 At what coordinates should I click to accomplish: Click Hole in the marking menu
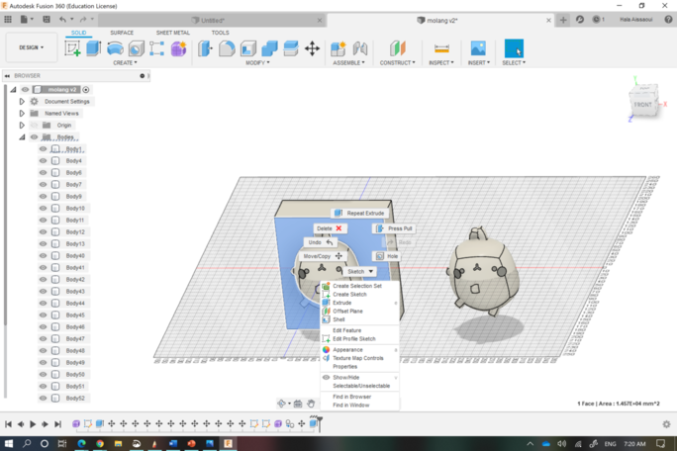[387, 256]
